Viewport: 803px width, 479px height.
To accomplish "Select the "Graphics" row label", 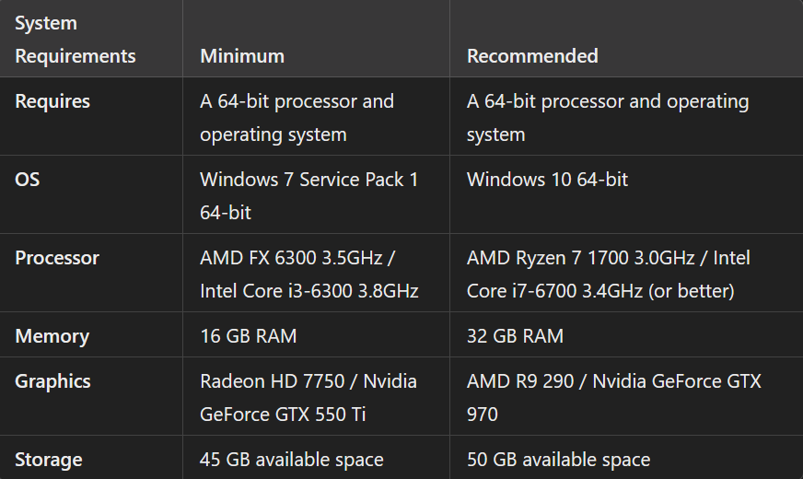I will click(52, 381).
